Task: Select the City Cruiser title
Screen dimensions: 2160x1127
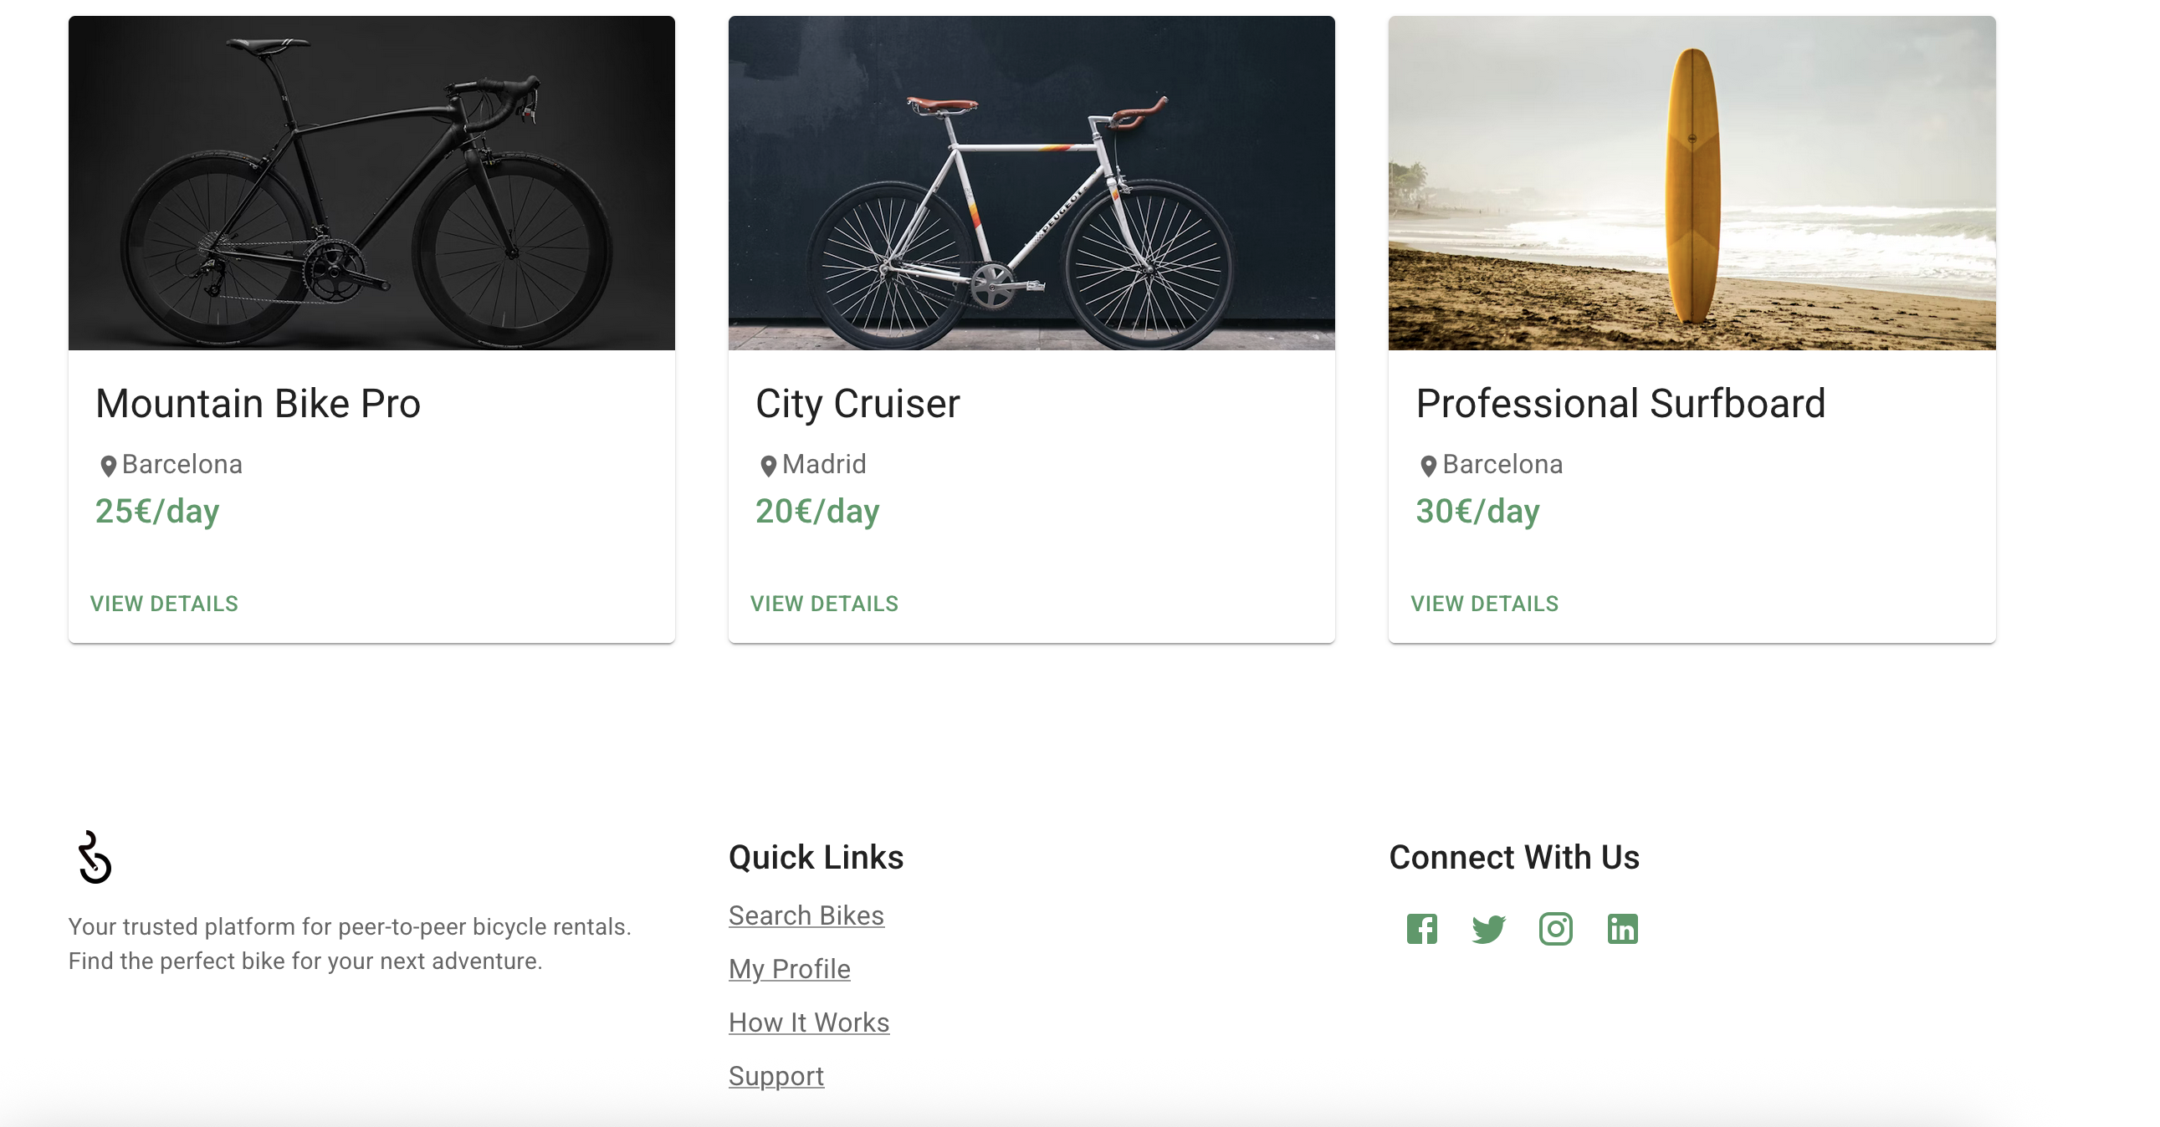Action: [x=857, y=404]
